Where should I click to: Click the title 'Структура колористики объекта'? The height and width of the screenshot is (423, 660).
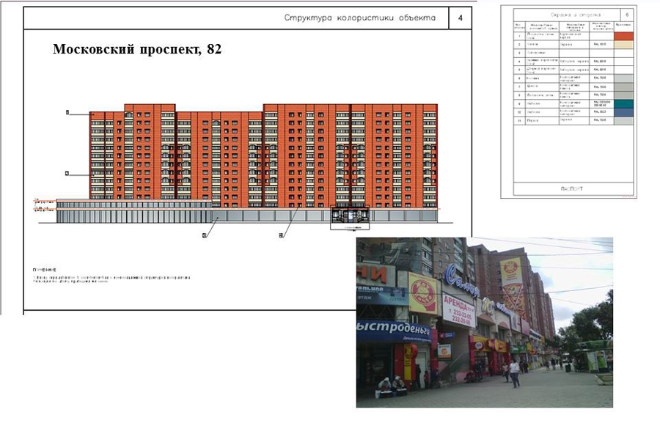tap(359, 18)
